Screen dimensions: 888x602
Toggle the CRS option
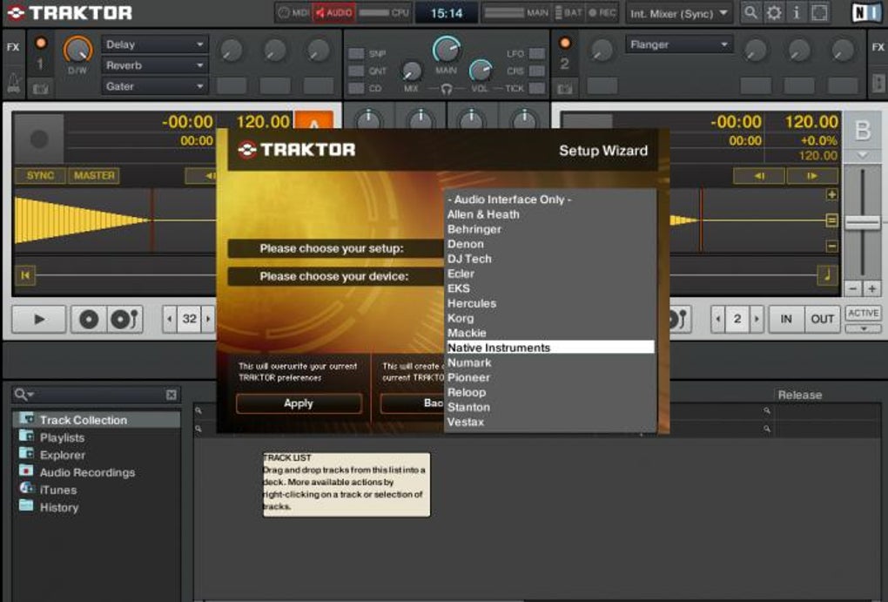tap(537, 71)
